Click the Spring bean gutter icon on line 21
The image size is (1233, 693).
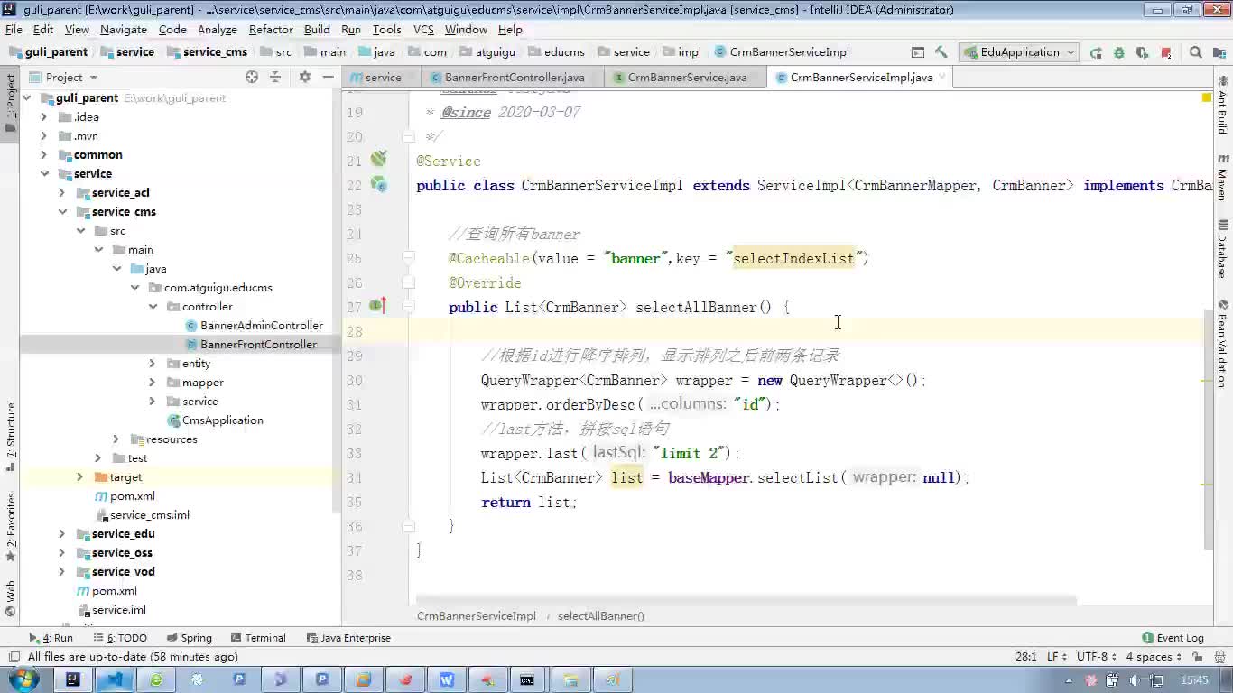(378, 160)
